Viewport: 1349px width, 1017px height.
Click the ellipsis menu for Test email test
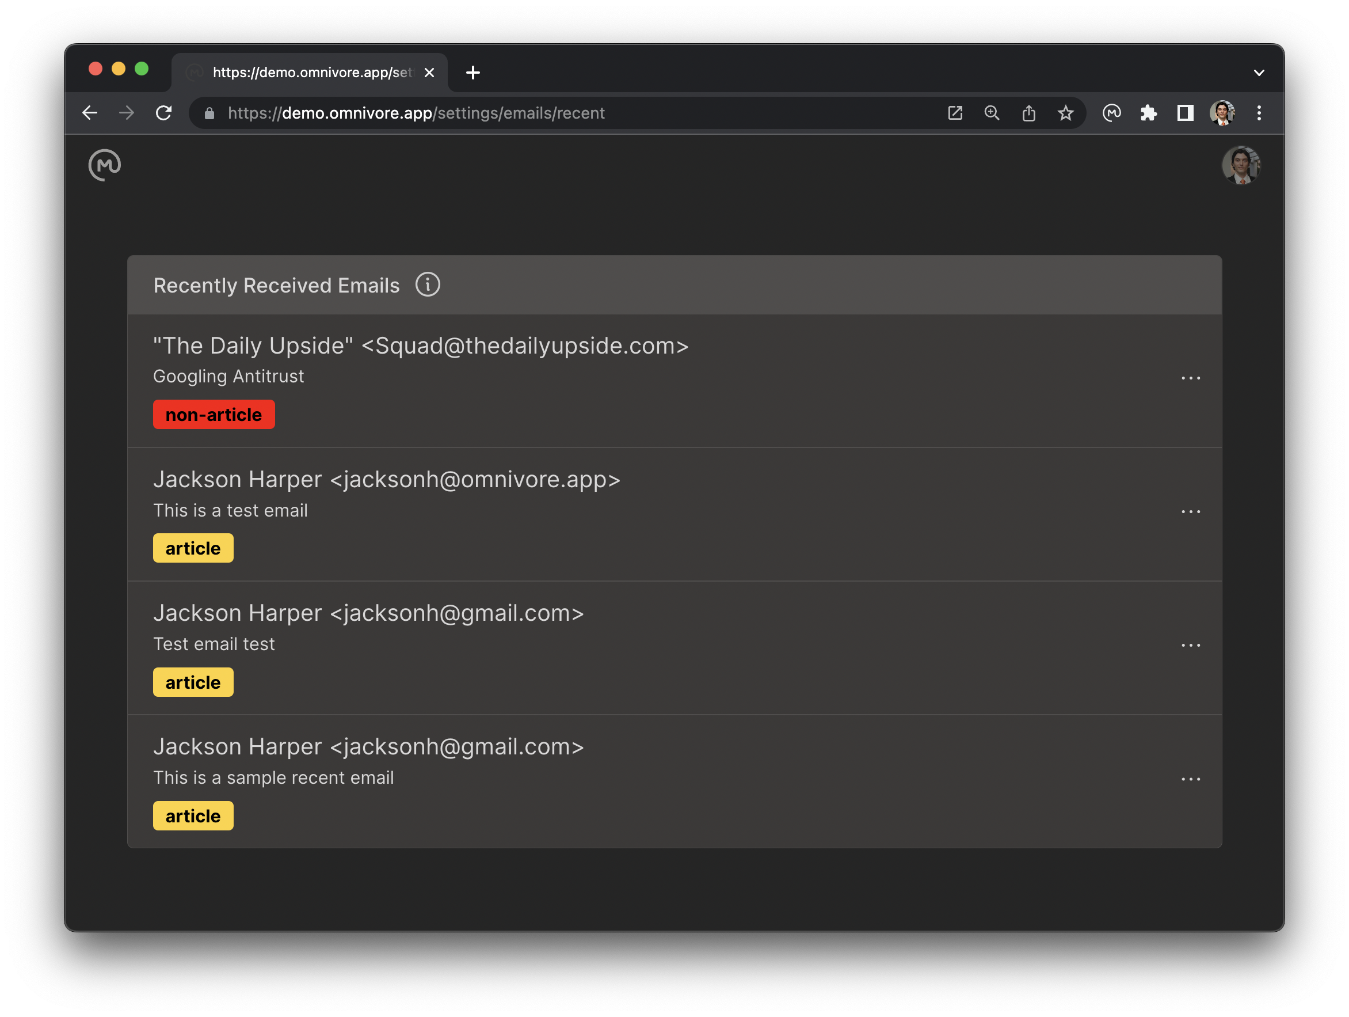[1191, 645]
